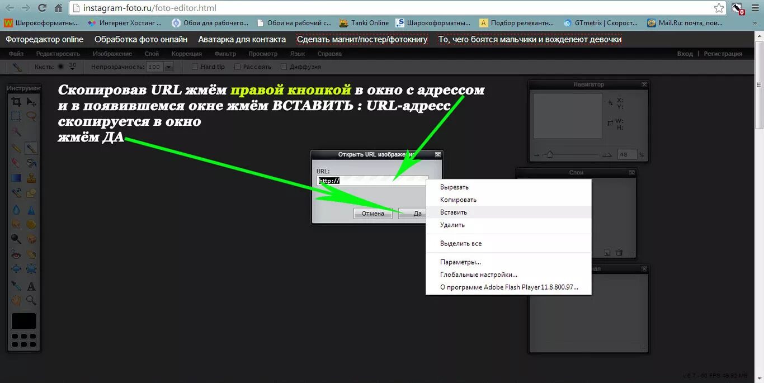
Task: Open the Непрозрачность value dropdown
Action: (167, 67)
